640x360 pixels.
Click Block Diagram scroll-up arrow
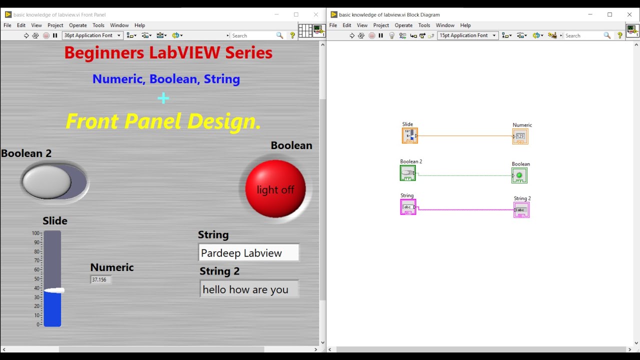tap(636, 44)
